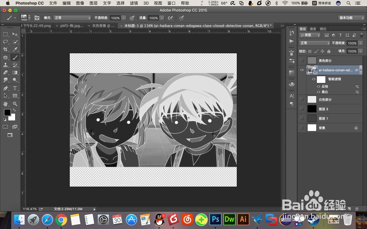Viewport: 367px width, 229px height.
Task: Select the History Brush tool
Action: 15,65
